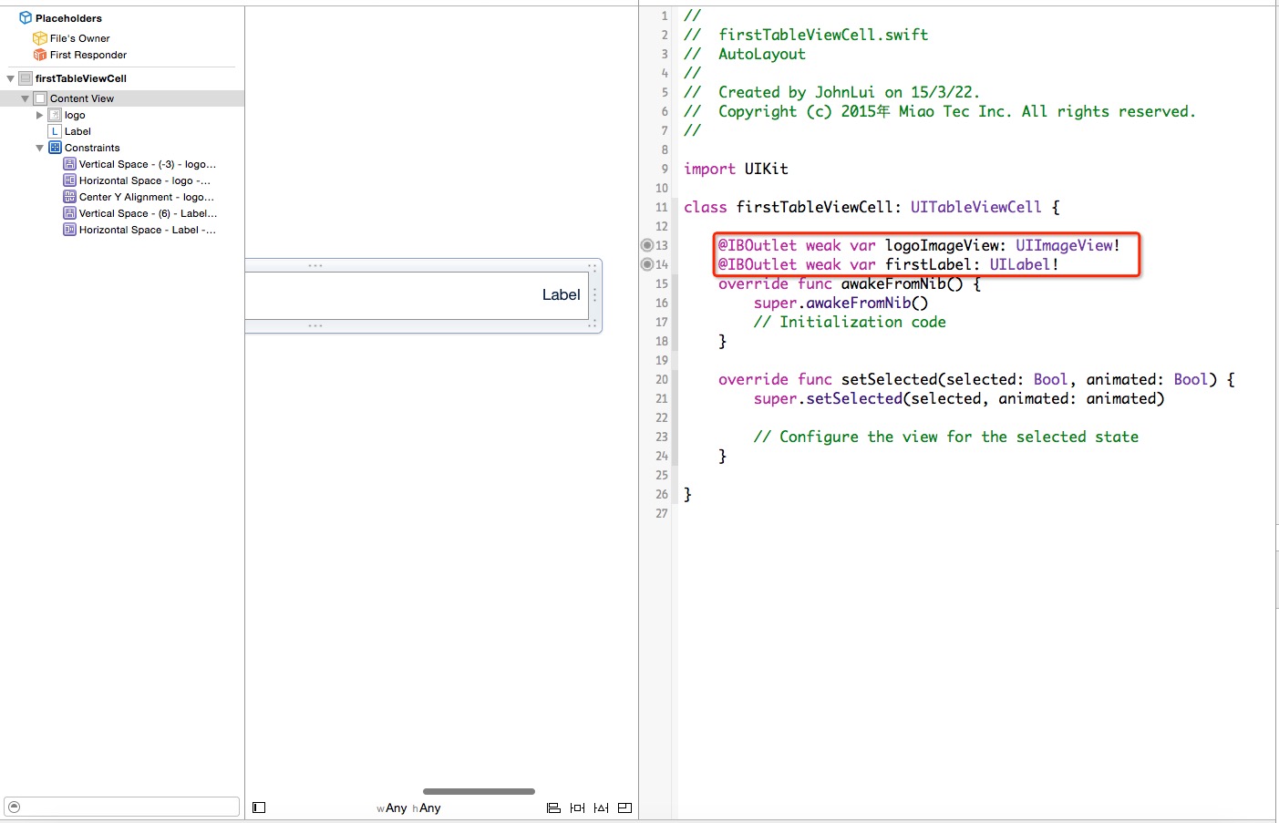This screenshot has height=823, width=1279.
Task: Click 'UILabel!' type on line 14
Action: coord(1024,264)
